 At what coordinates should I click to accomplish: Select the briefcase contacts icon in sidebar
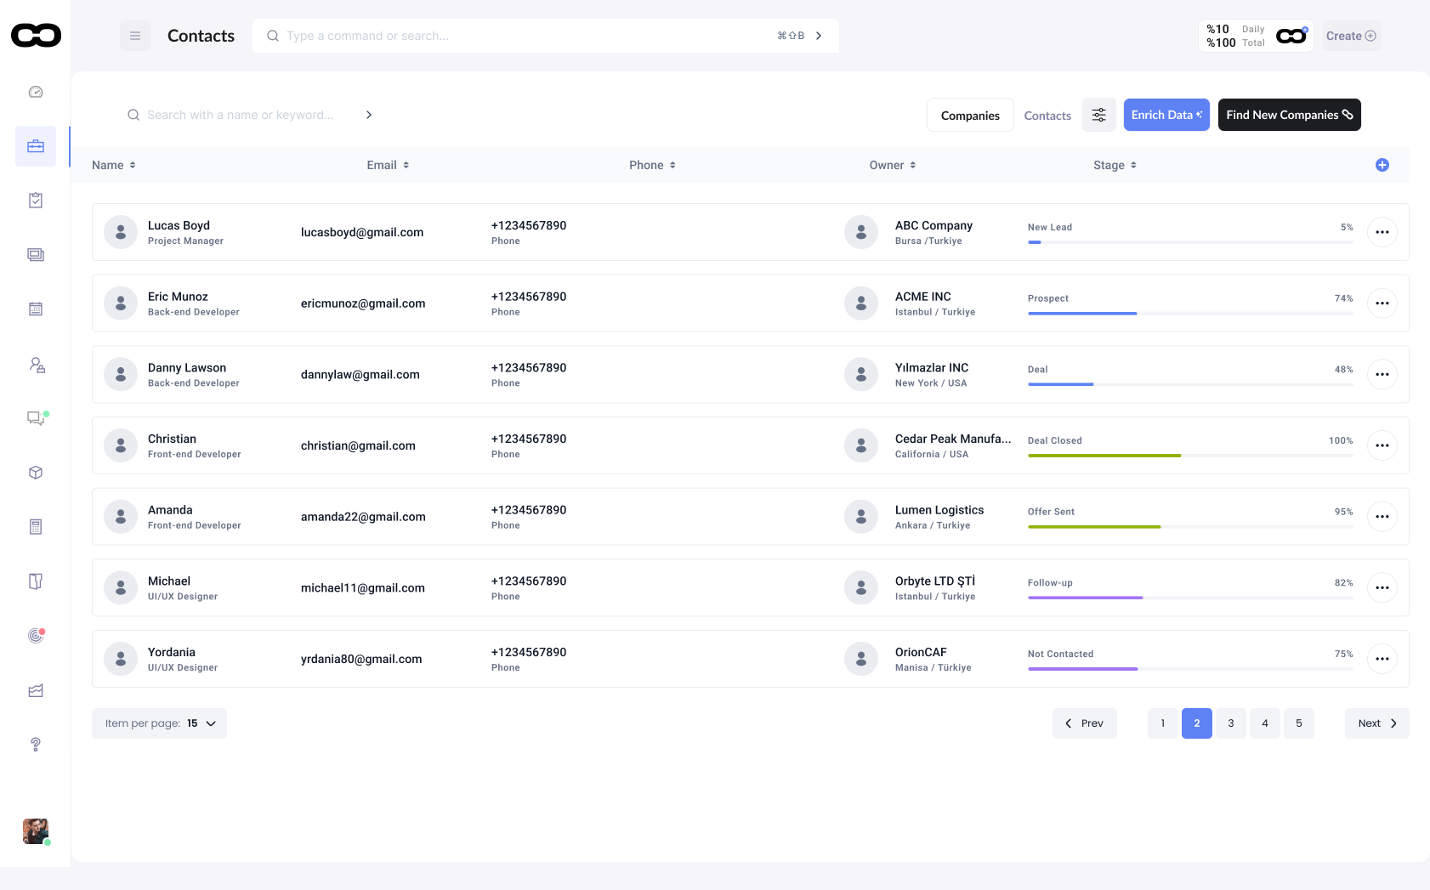(x=36, y=146)
